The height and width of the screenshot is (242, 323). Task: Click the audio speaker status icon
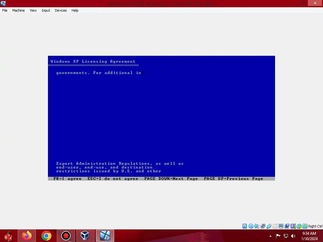pos(257,226)
